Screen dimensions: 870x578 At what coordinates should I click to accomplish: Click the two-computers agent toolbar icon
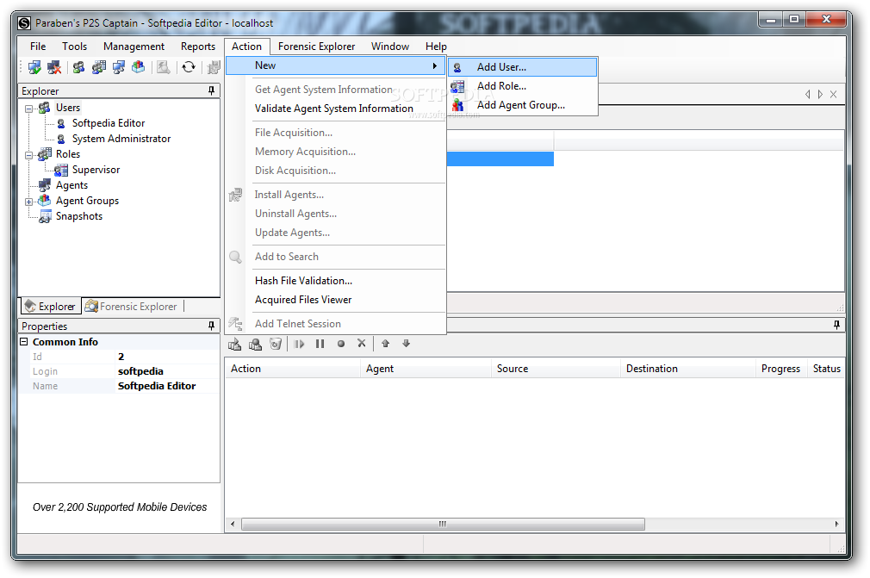coord(119,68)
